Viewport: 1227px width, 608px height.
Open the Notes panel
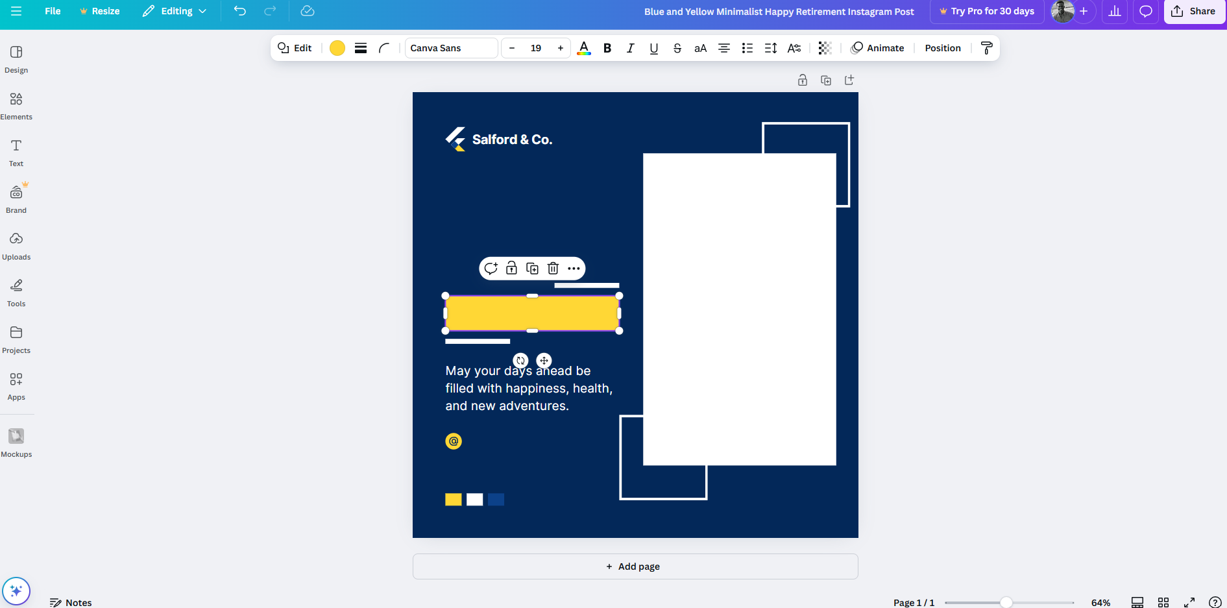[71, 603]
